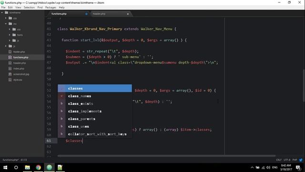Expand the fonts folder
Screen dimensions: 305x172
click(10, 35)
